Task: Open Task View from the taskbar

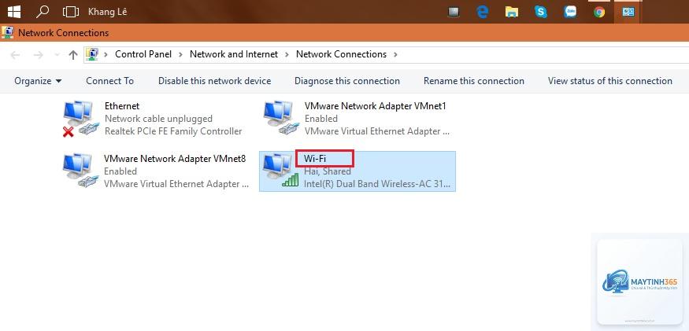Action: pyautogui.click(x=70, y=12)
